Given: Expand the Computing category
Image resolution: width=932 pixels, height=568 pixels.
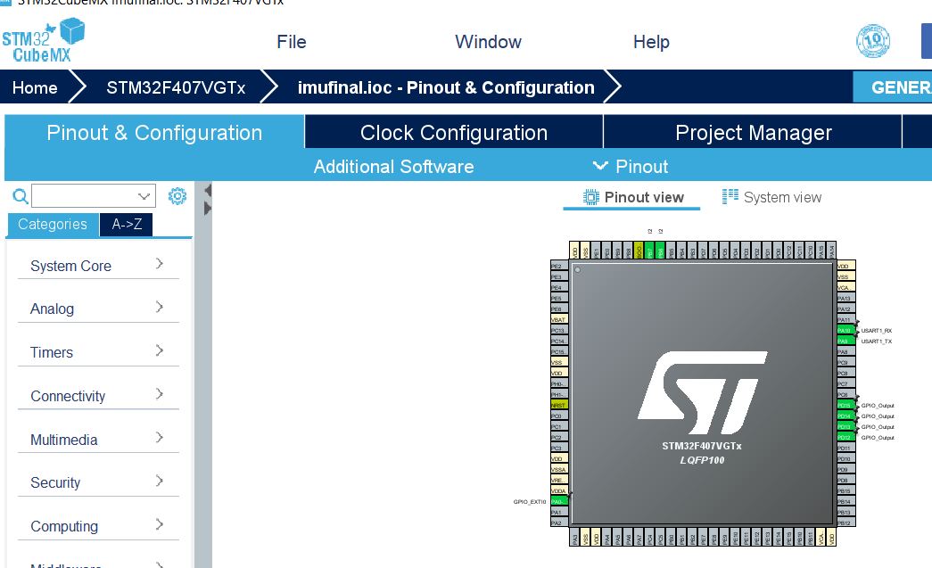Looking at the screenshot, I should tap(98, 526).
